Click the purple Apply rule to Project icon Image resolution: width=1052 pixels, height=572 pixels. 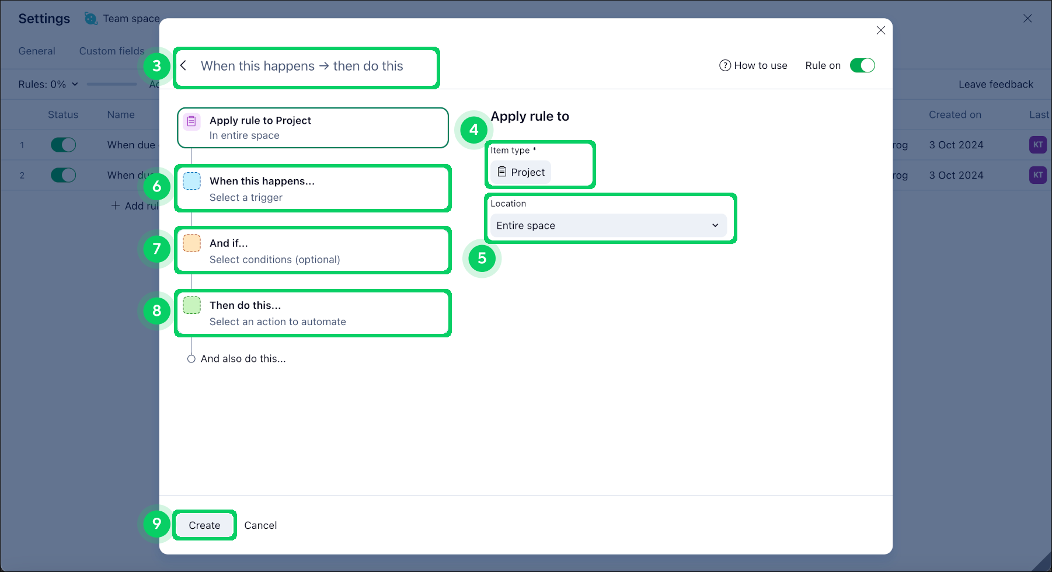tap(191, 122)
